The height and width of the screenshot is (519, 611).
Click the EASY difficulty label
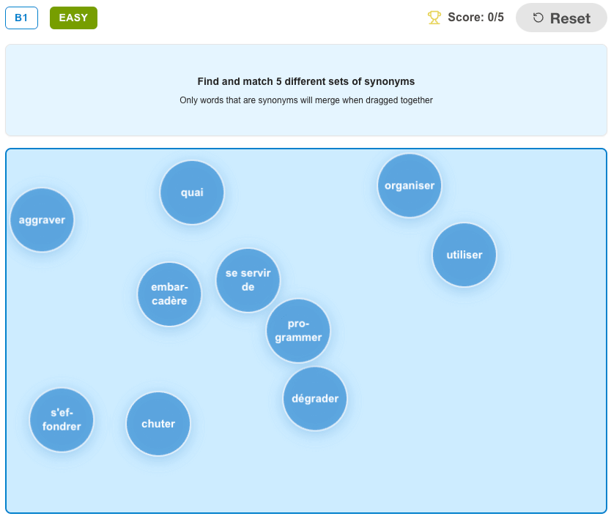point(73,18)
